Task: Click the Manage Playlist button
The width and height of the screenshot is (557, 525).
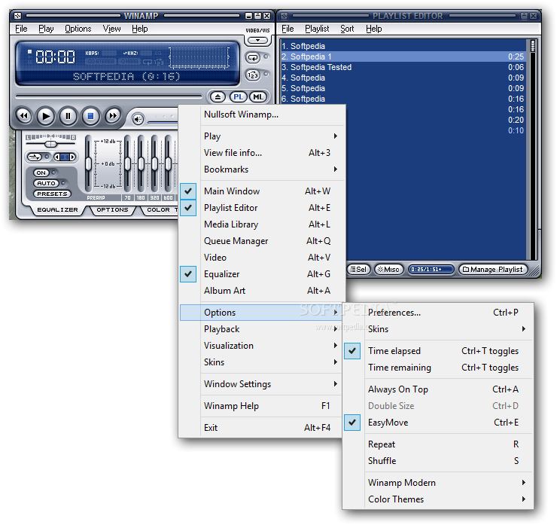Action: (493, 270)
